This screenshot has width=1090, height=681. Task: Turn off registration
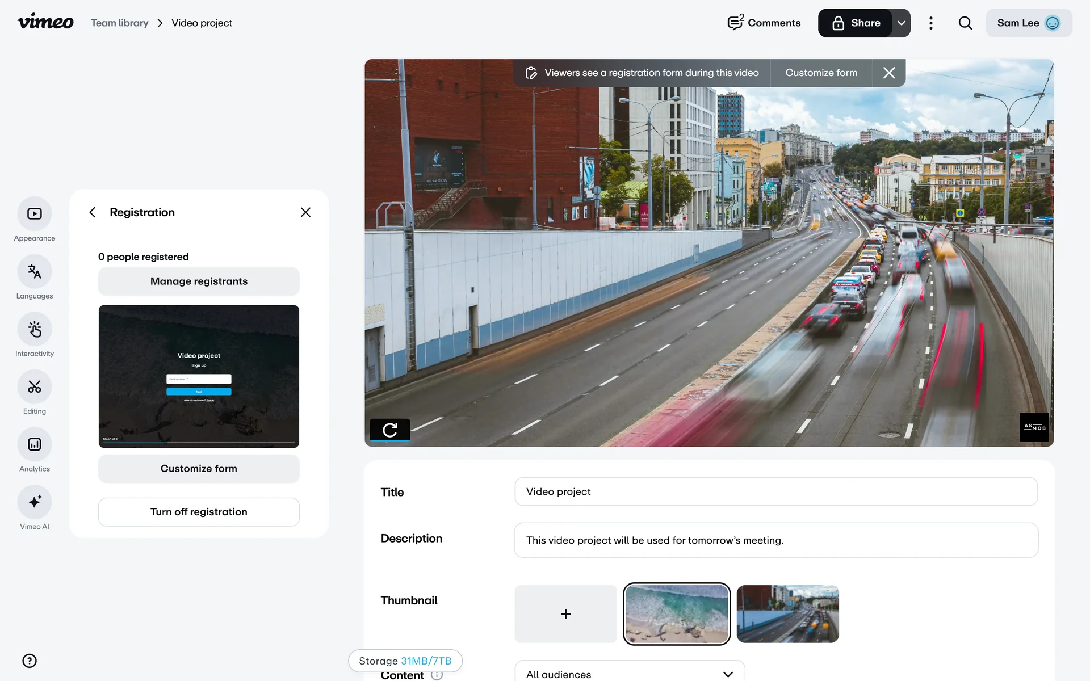pyautogui.click(x=199, y=512)
